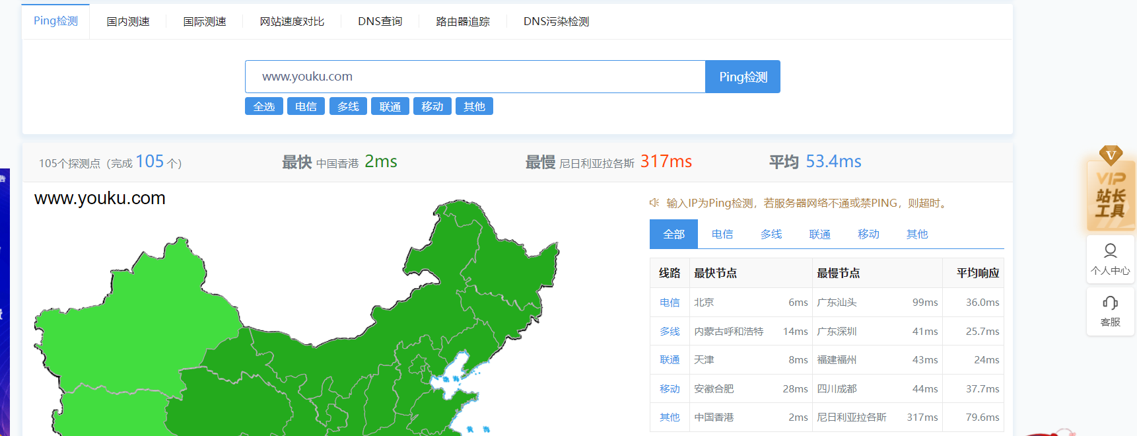This screenshot has width=1137, height=436.
Task: Open DNS污染检测 tab
Action: tap(556, 22)
